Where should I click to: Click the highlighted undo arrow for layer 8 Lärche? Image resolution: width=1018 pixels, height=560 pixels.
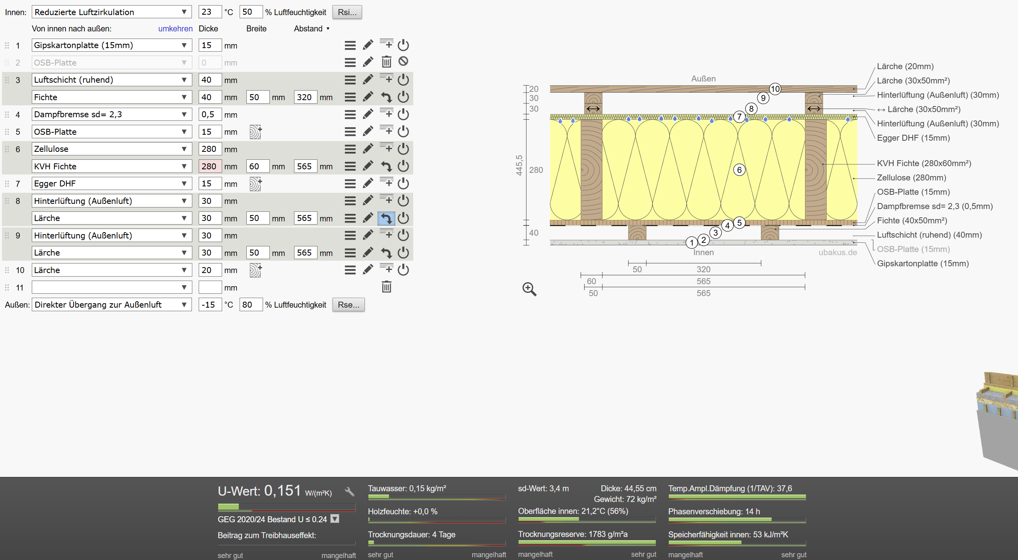[x=386, y=218]
